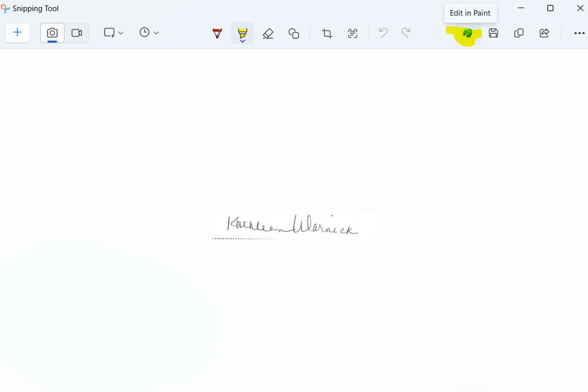This screenshot has height=392, width=588.
Task: Click the New snip plus button
Action: pyautogui.click(x=18, y=33)
